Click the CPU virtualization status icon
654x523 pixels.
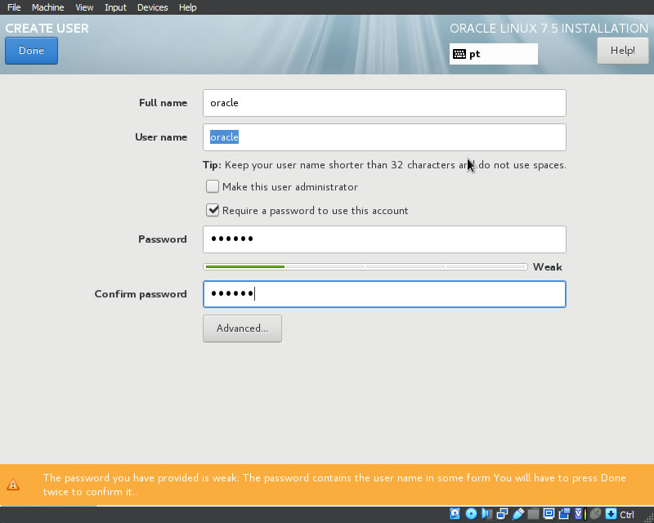(580, 513)
